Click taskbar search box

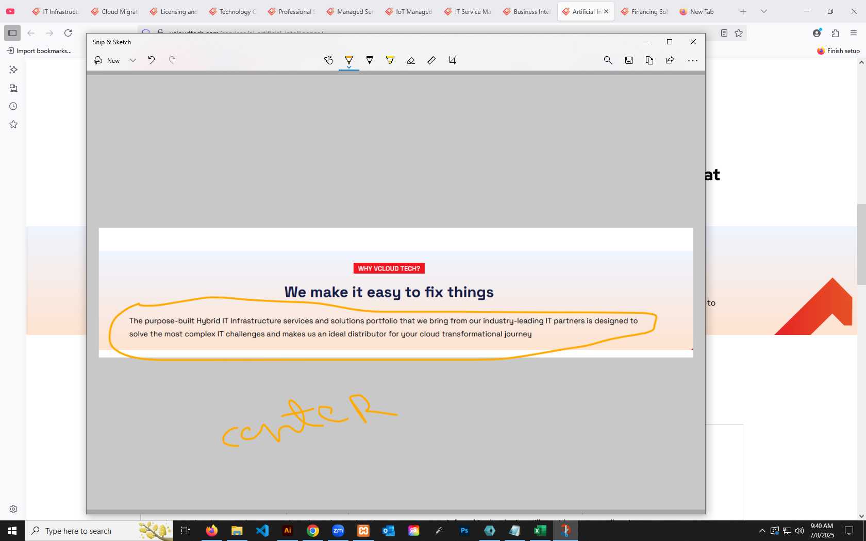coord(99,531)
